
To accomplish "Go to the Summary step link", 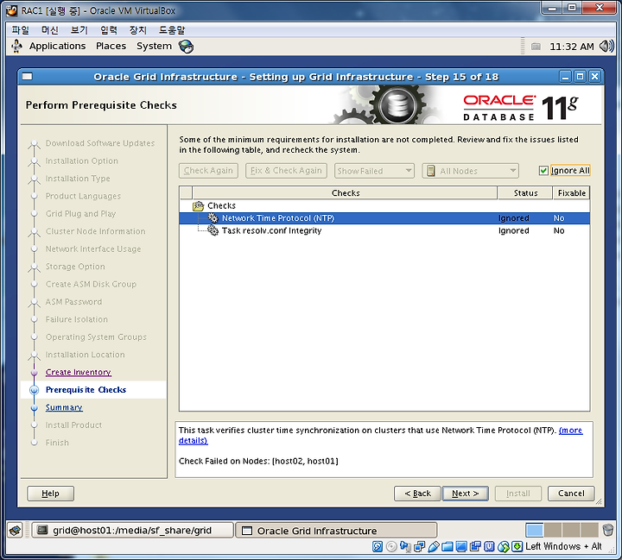I will pos(64,407).
